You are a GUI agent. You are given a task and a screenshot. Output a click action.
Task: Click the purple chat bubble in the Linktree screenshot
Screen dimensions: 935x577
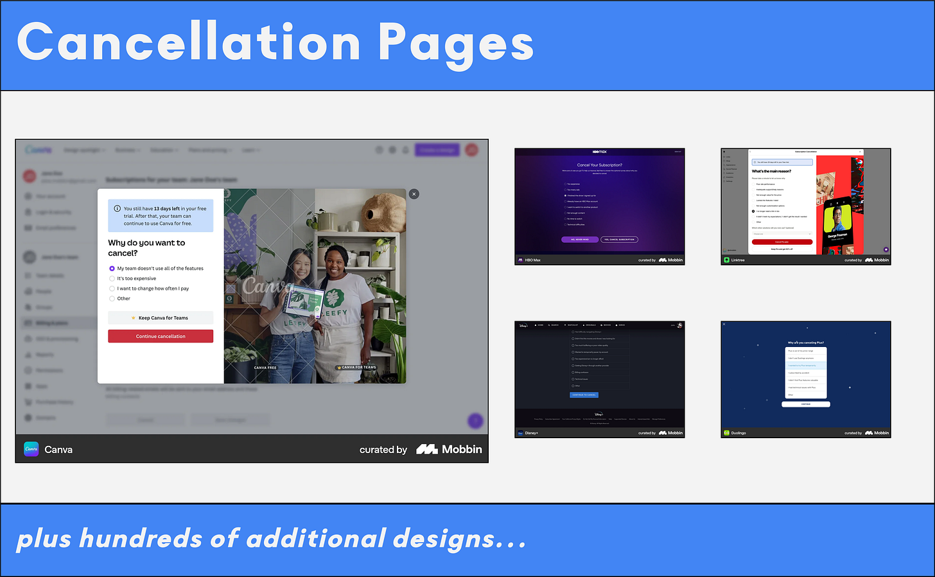(886, 249)
